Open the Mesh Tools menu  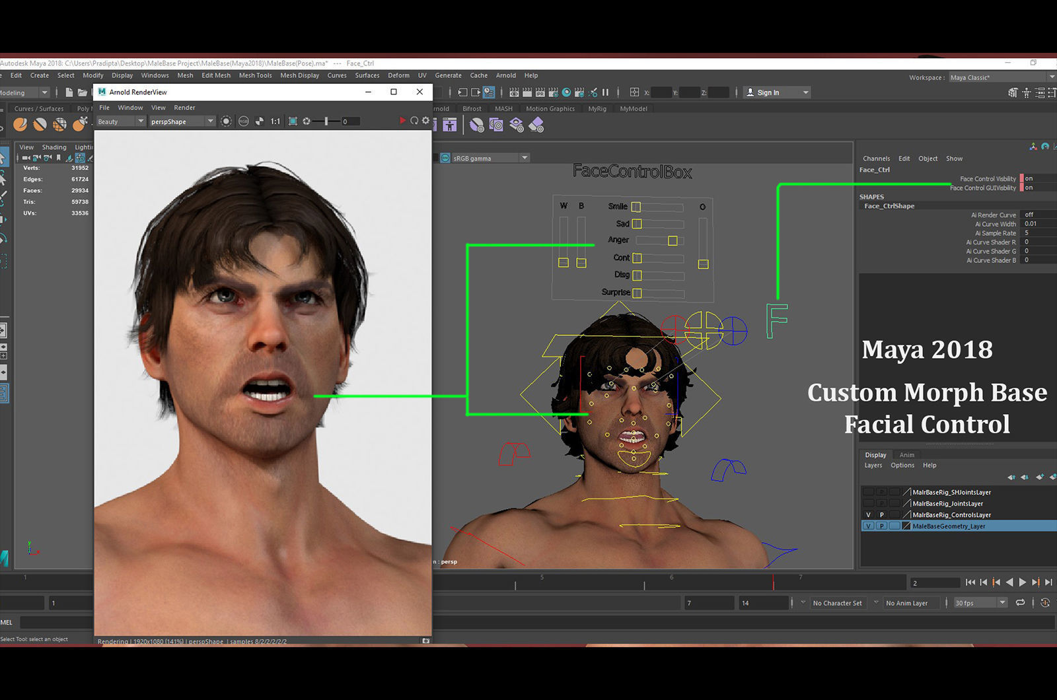click(x=255, y=75)
